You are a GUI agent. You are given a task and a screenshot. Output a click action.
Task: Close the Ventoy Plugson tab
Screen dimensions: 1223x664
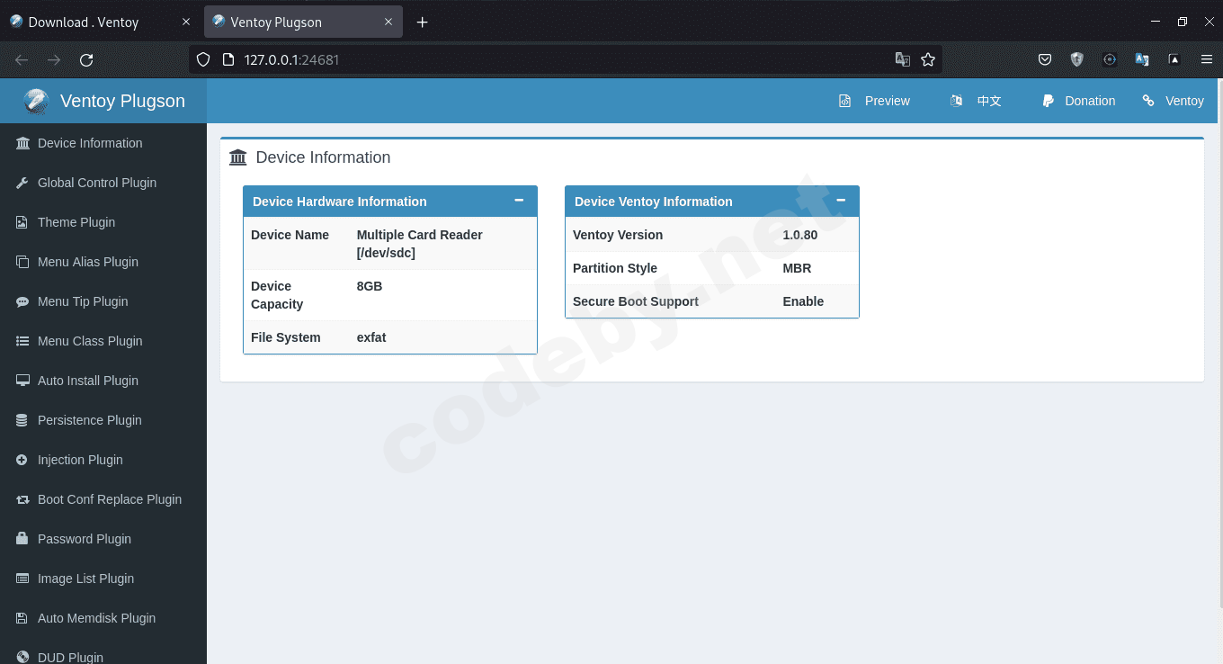[388, 22]
